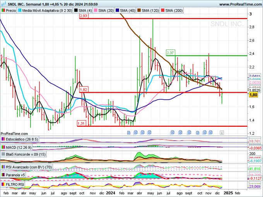Open the SMA (120) legend entry
263x197 pixels.
pyautogui.click(x=148, y=10)
